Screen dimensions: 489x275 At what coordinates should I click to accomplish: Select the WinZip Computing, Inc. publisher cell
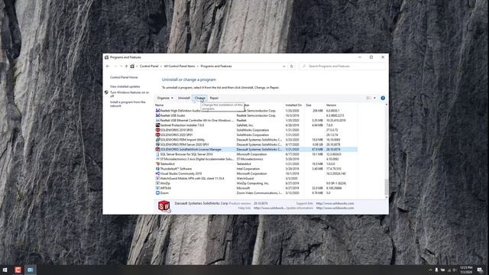click(x=253, y=183)
